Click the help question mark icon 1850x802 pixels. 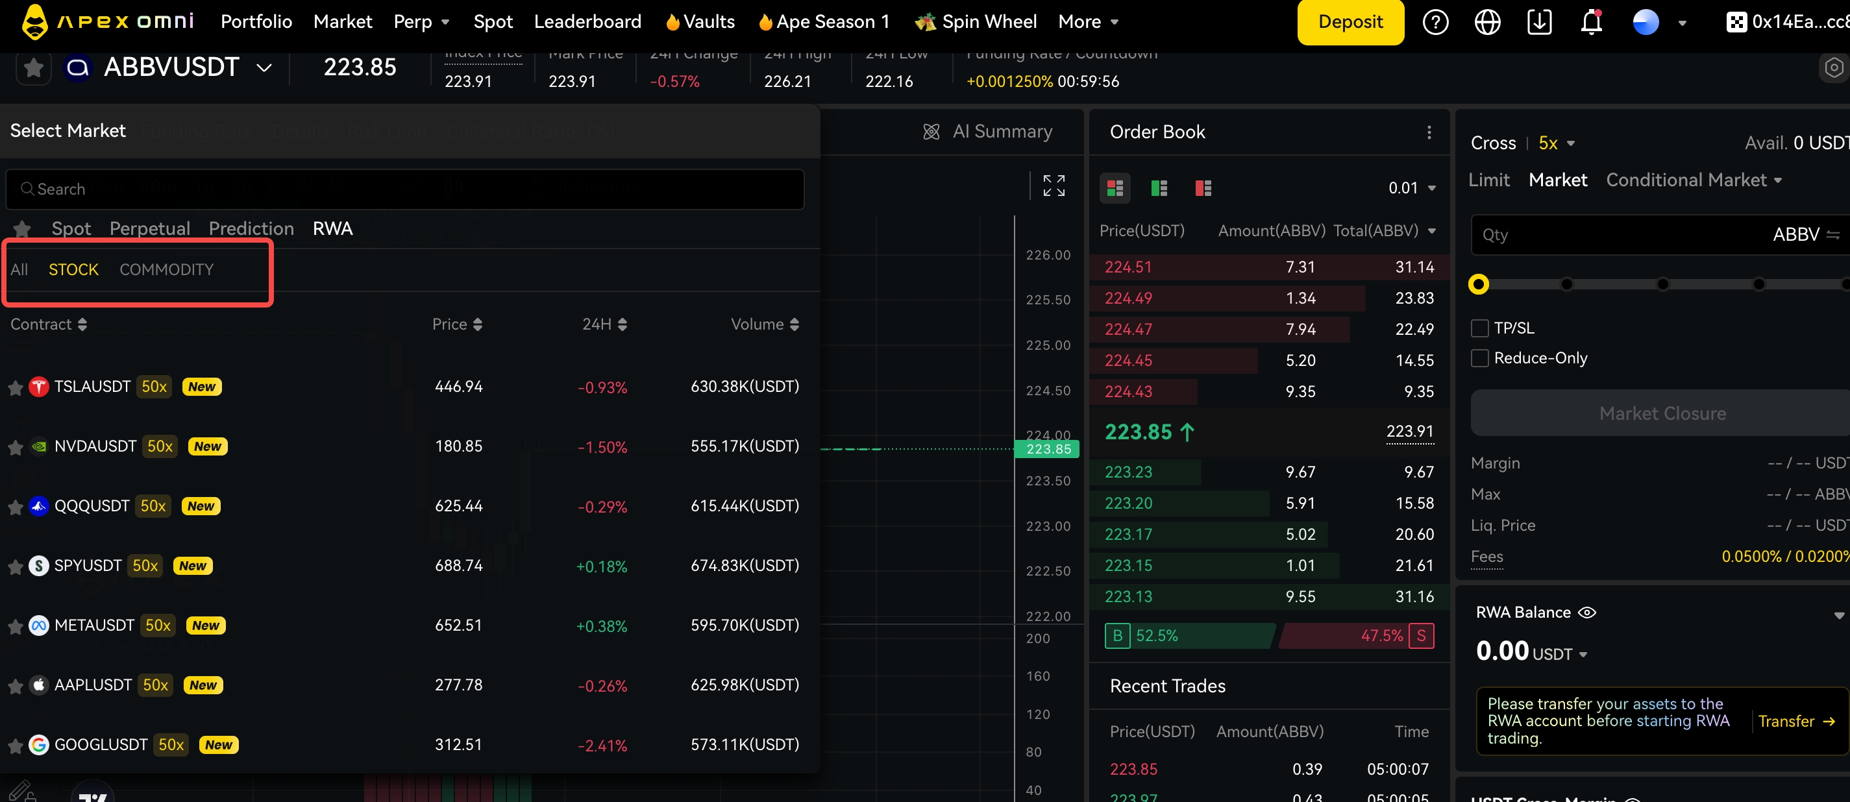point(1435,22)
